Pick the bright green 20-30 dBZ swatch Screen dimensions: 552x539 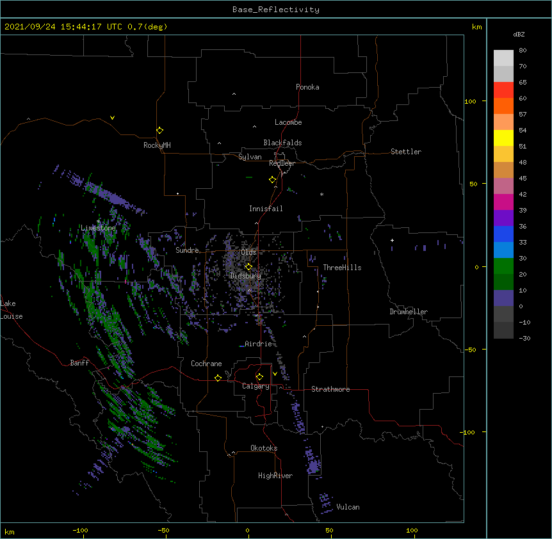coord(503,266)
